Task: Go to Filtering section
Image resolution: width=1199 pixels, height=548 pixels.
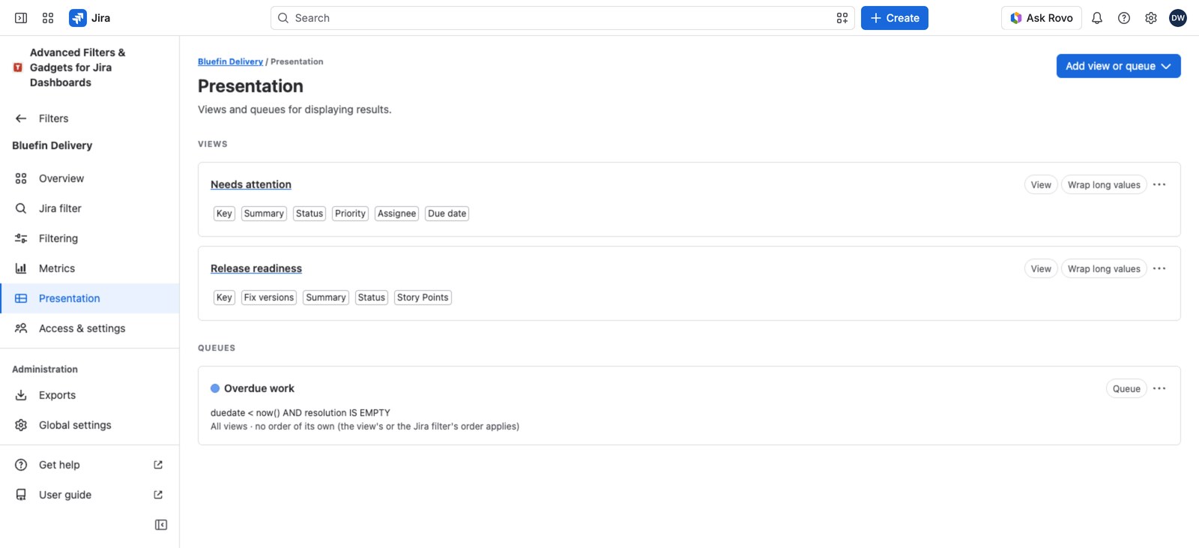Action: [90, 238]
